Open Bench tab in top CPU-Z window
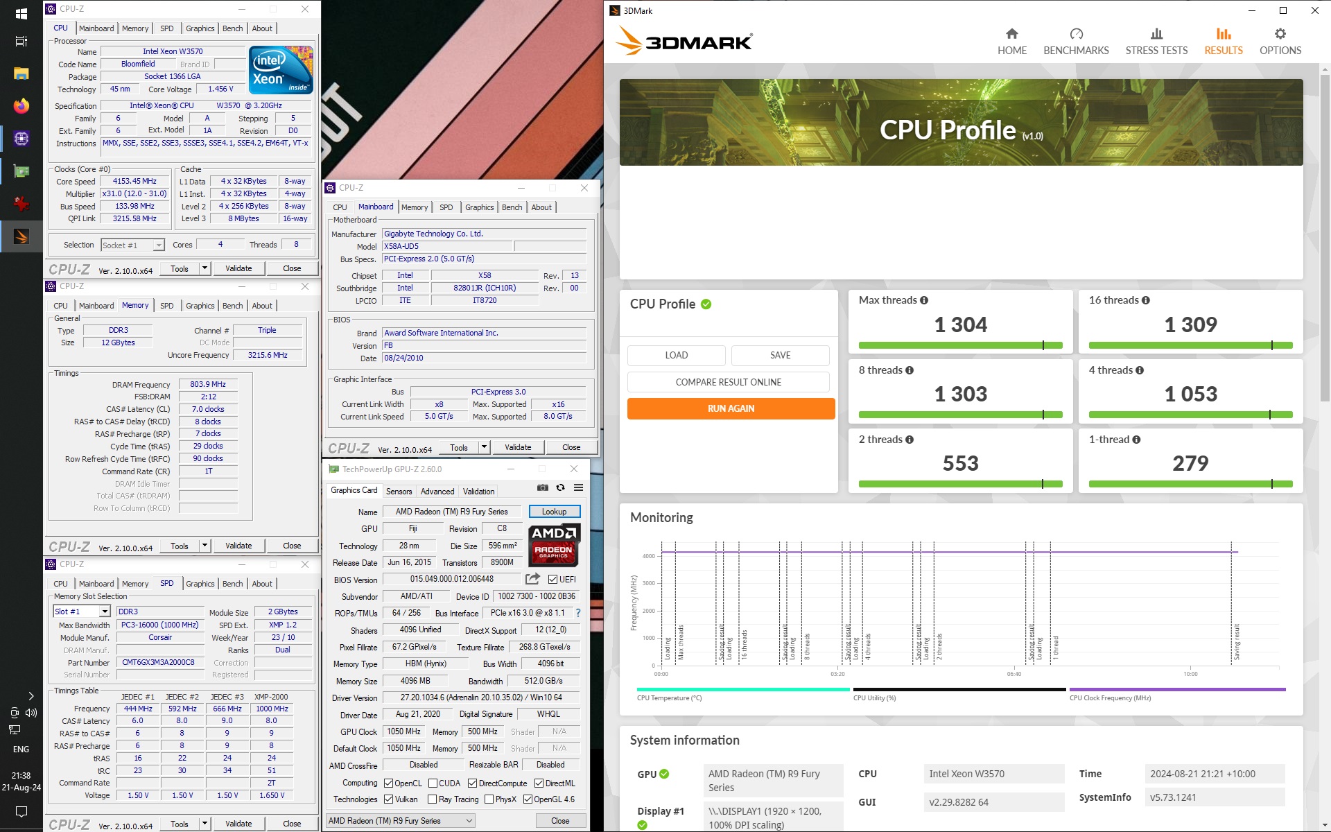Viewport: 1331px width, 832px height. click(233, 28)
